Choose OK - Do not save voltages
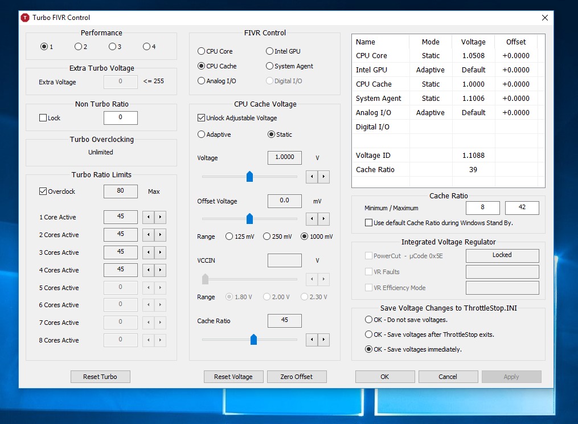 pos(369,320)
